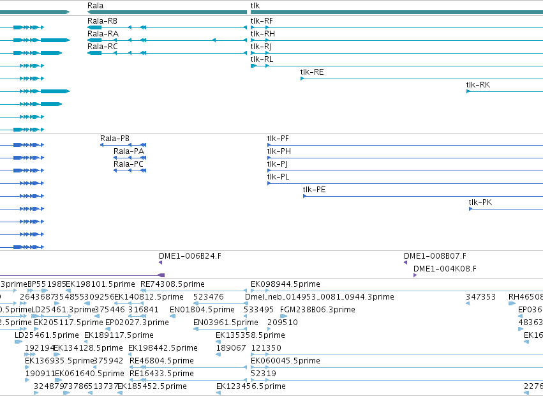Viewport: 543px width, 396px height.
Task: Click the Rala-PA protein label
Action: click(129, 151)
